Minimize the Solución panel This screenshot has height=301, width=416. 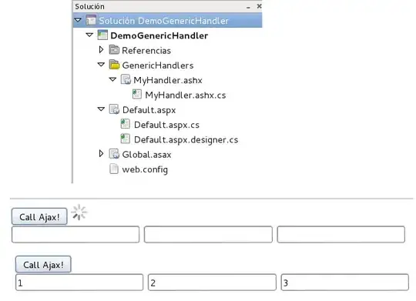coord(248,7)
